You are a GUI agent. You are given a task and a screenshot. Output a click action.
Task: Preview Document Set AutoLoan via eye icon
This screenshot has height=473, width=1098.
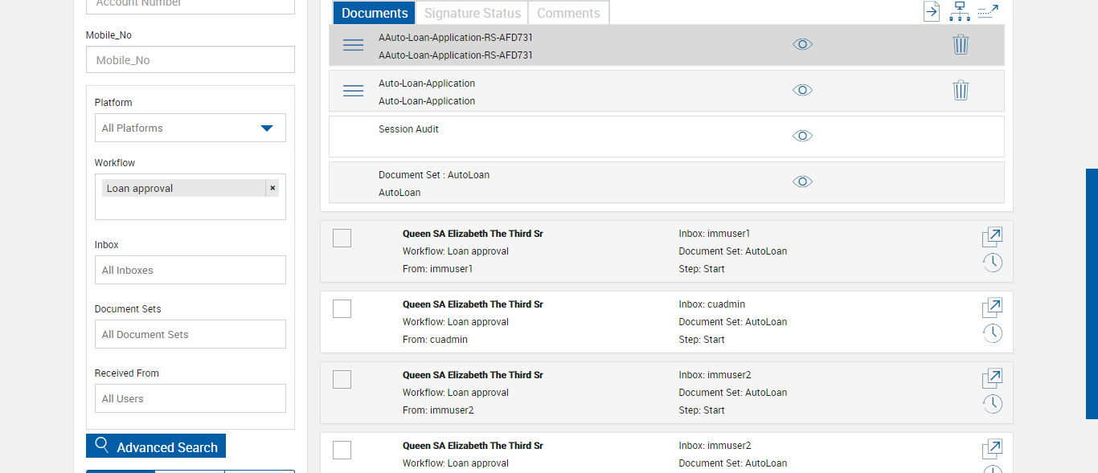[x=802, y=182]
